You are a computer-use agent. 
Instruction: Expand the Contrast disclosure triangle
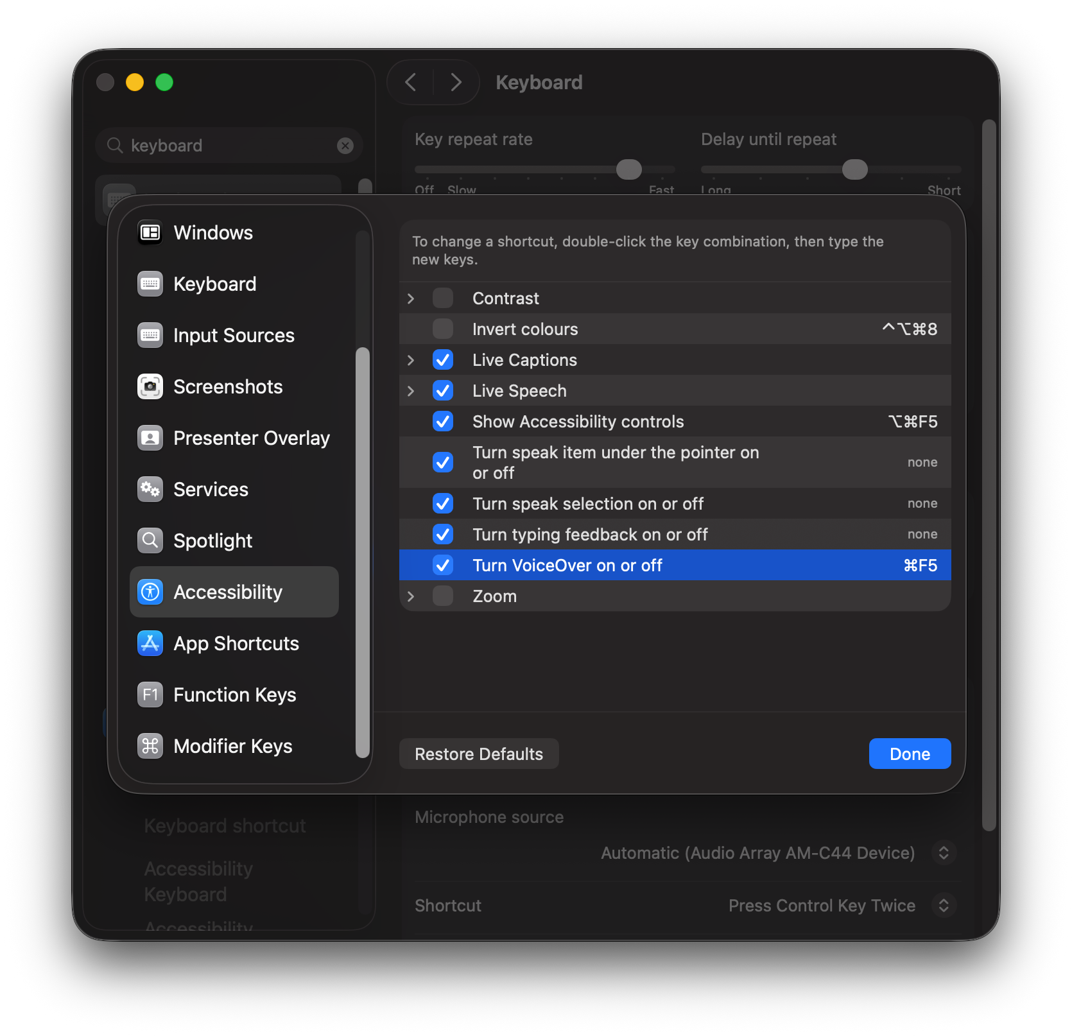[x=411, y=298]
